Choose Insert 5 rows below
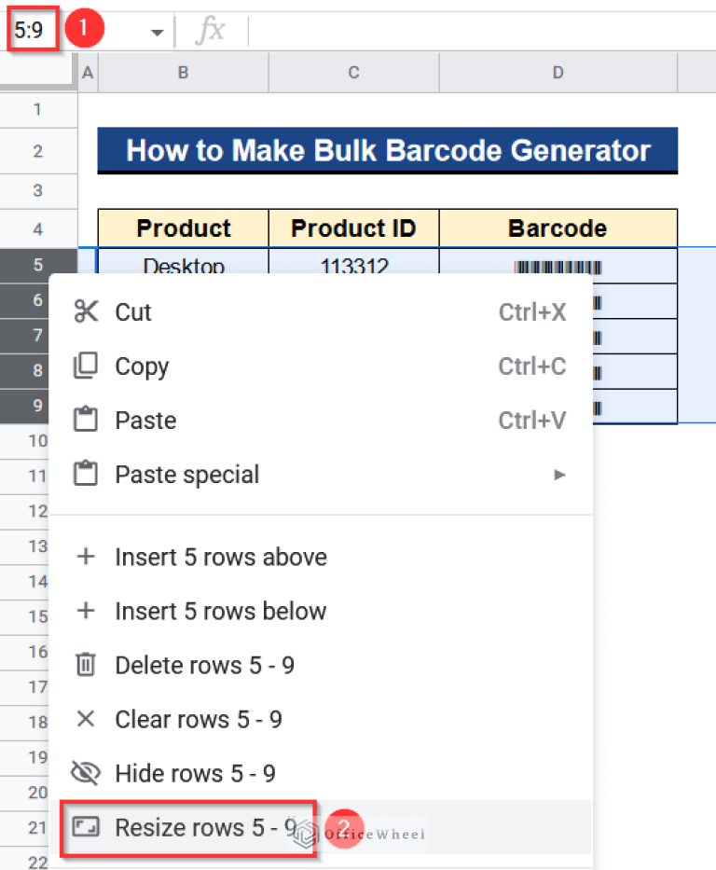This screenshot has width=716, height=870. click(x=220, y=611)
